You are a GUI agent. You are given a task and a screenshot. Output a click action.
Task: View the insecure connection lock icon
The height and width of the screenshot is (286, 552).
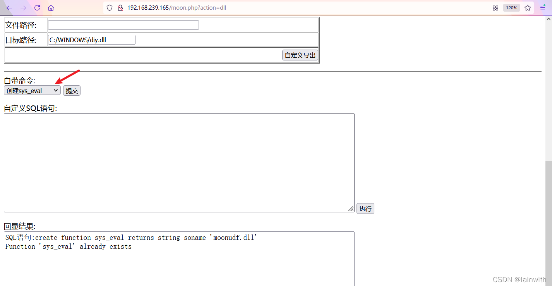(x=120, y=8)
